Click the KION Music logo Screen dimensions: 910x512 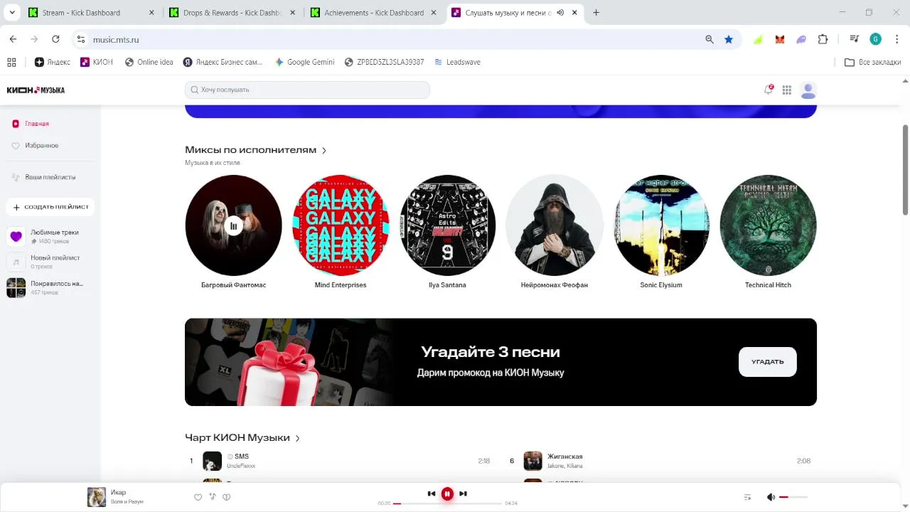pyautogui.click(x=36, y=90)
